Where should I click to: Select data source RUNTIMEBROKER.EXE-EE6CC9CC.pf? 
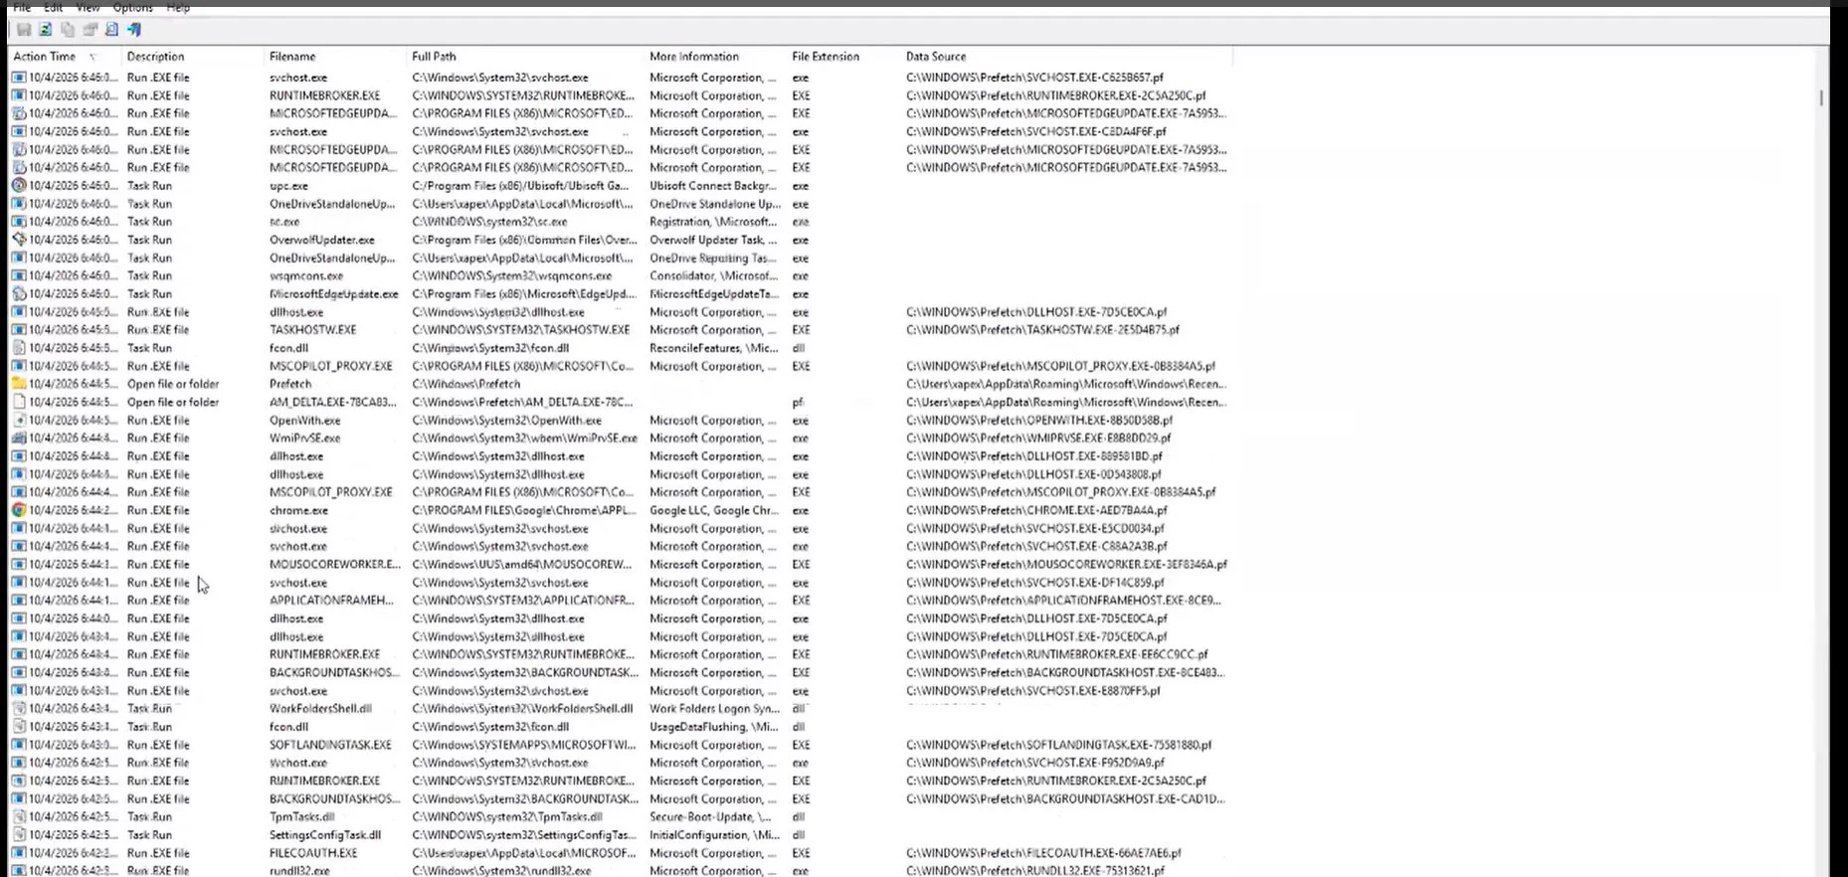[x=1056, y=654]
